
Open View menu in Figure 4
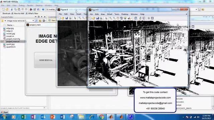[72, 14]
